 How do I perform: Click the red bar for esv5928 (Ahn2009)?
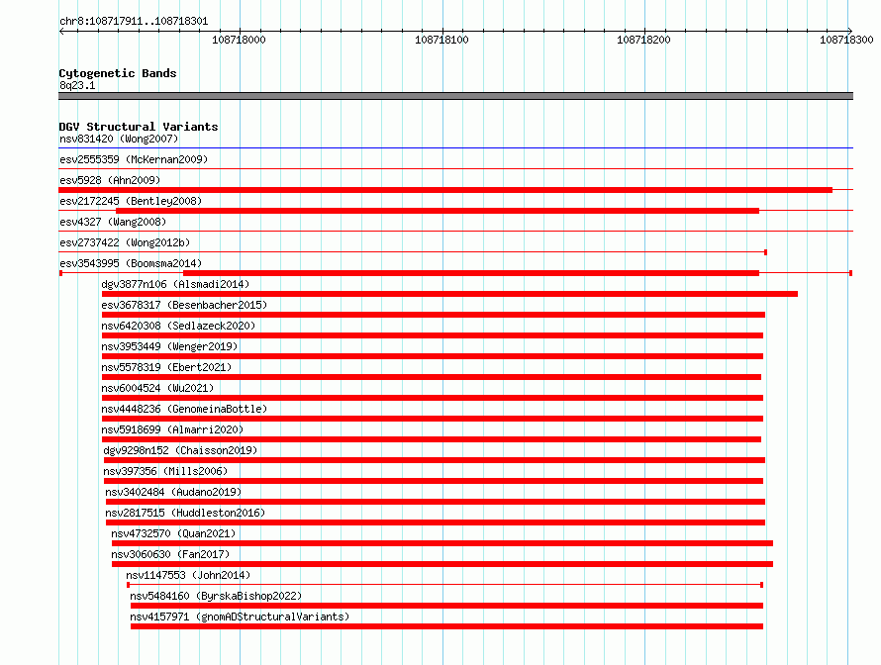tap(445, 190)
